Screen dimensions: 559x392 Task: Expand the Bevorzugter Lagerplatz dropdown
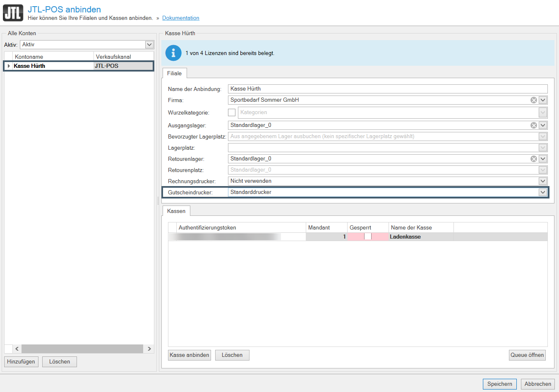(543, 136)
